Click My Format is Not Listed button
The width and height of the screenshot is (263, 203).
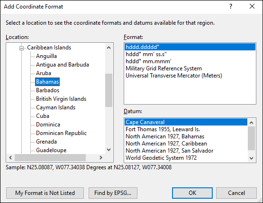tap(45, 193)
